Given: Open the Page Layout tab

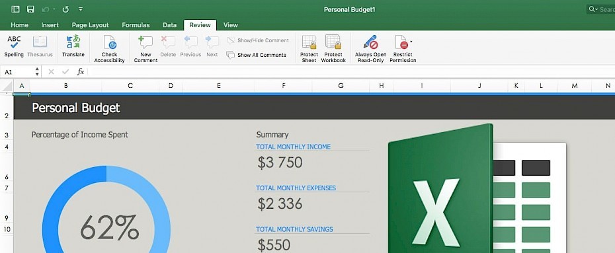Looking at the screenshot, I should [x=90, y=25].
